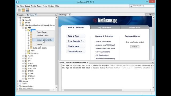Select the SYSCS_UTIL schema row
This screenshot has width=171, height=96.
coord(32,69)
